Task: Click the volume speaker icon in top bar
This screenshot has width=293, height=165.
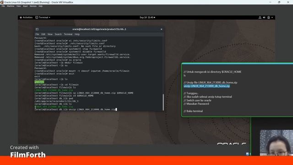Action: [264, 17]
